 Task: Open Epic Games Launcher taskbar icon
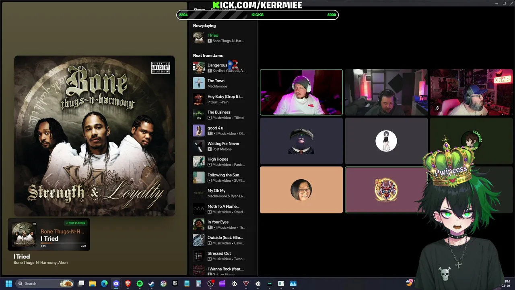click(175, 284)
